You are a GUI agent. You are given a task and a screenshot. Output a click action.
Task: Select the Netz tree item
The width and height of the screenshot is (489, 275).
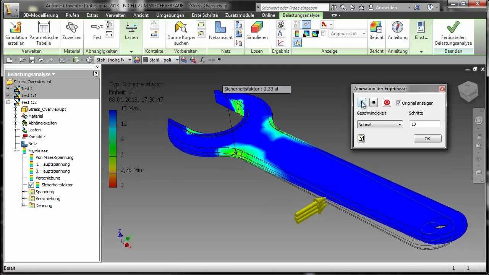(x=32, y=144)
